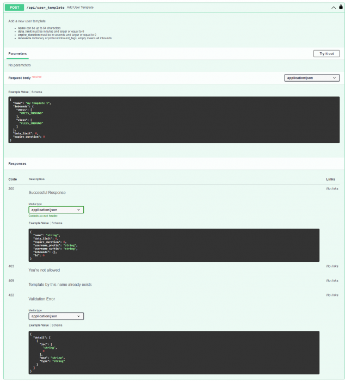Click the /api/user_template endpoint path
This screenshot has width=345, height=381.
46,7
